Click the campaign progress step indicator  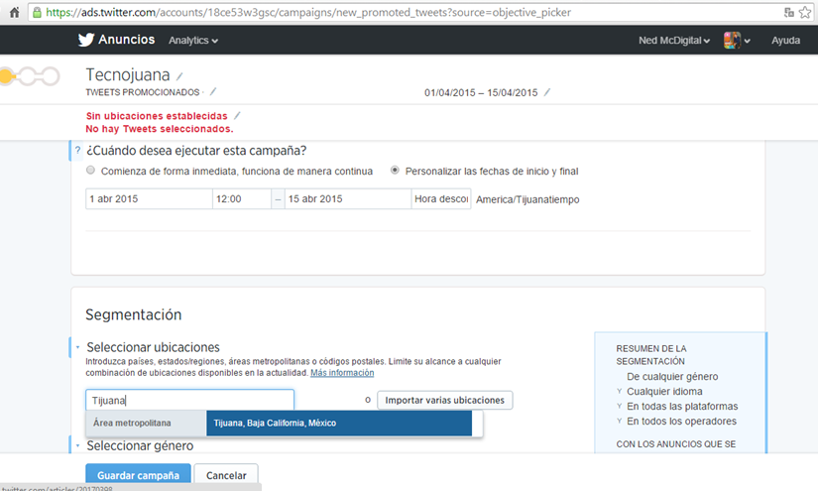[x=29, y=76]
